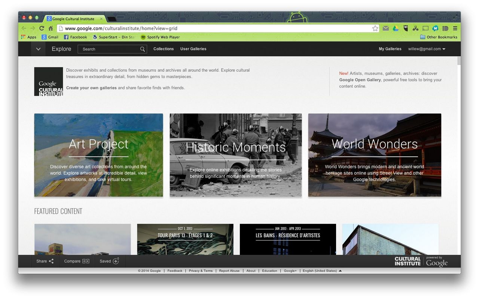Click the blue M extension icon
The width and height of the screenshot is (479, 299).
coord(435,28)
